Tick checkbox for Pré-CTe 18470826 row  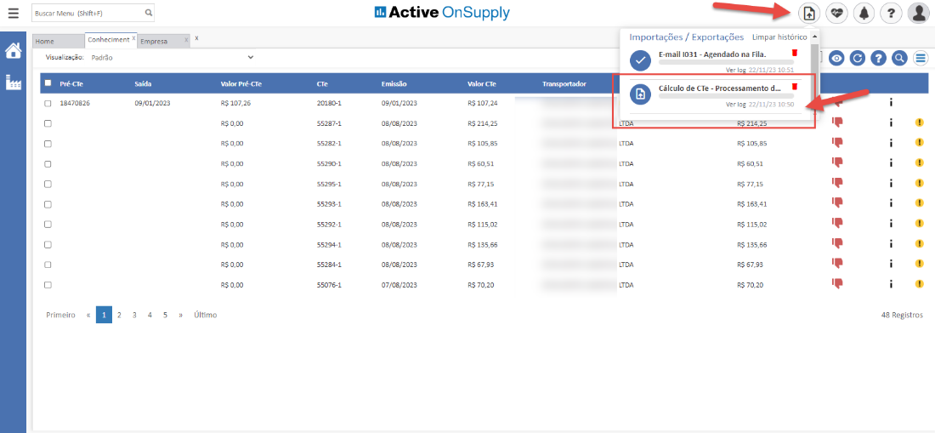click(48, 103)
